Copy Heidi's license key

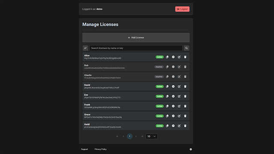coord(167,126)
